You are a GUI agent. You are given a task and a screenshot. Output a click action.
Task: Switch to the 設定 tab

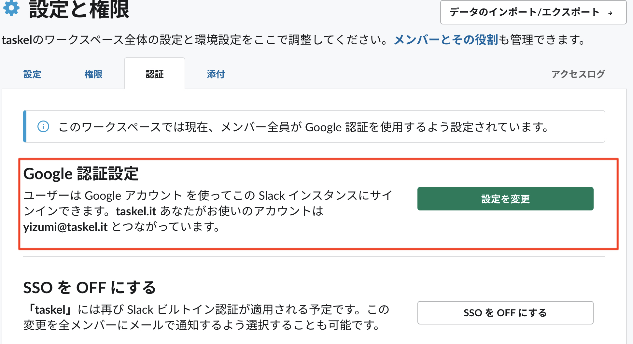(32, 74)
